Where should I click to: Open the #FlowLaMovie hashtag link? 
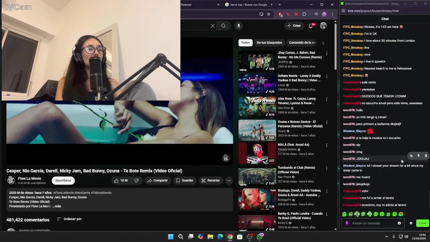63,193
